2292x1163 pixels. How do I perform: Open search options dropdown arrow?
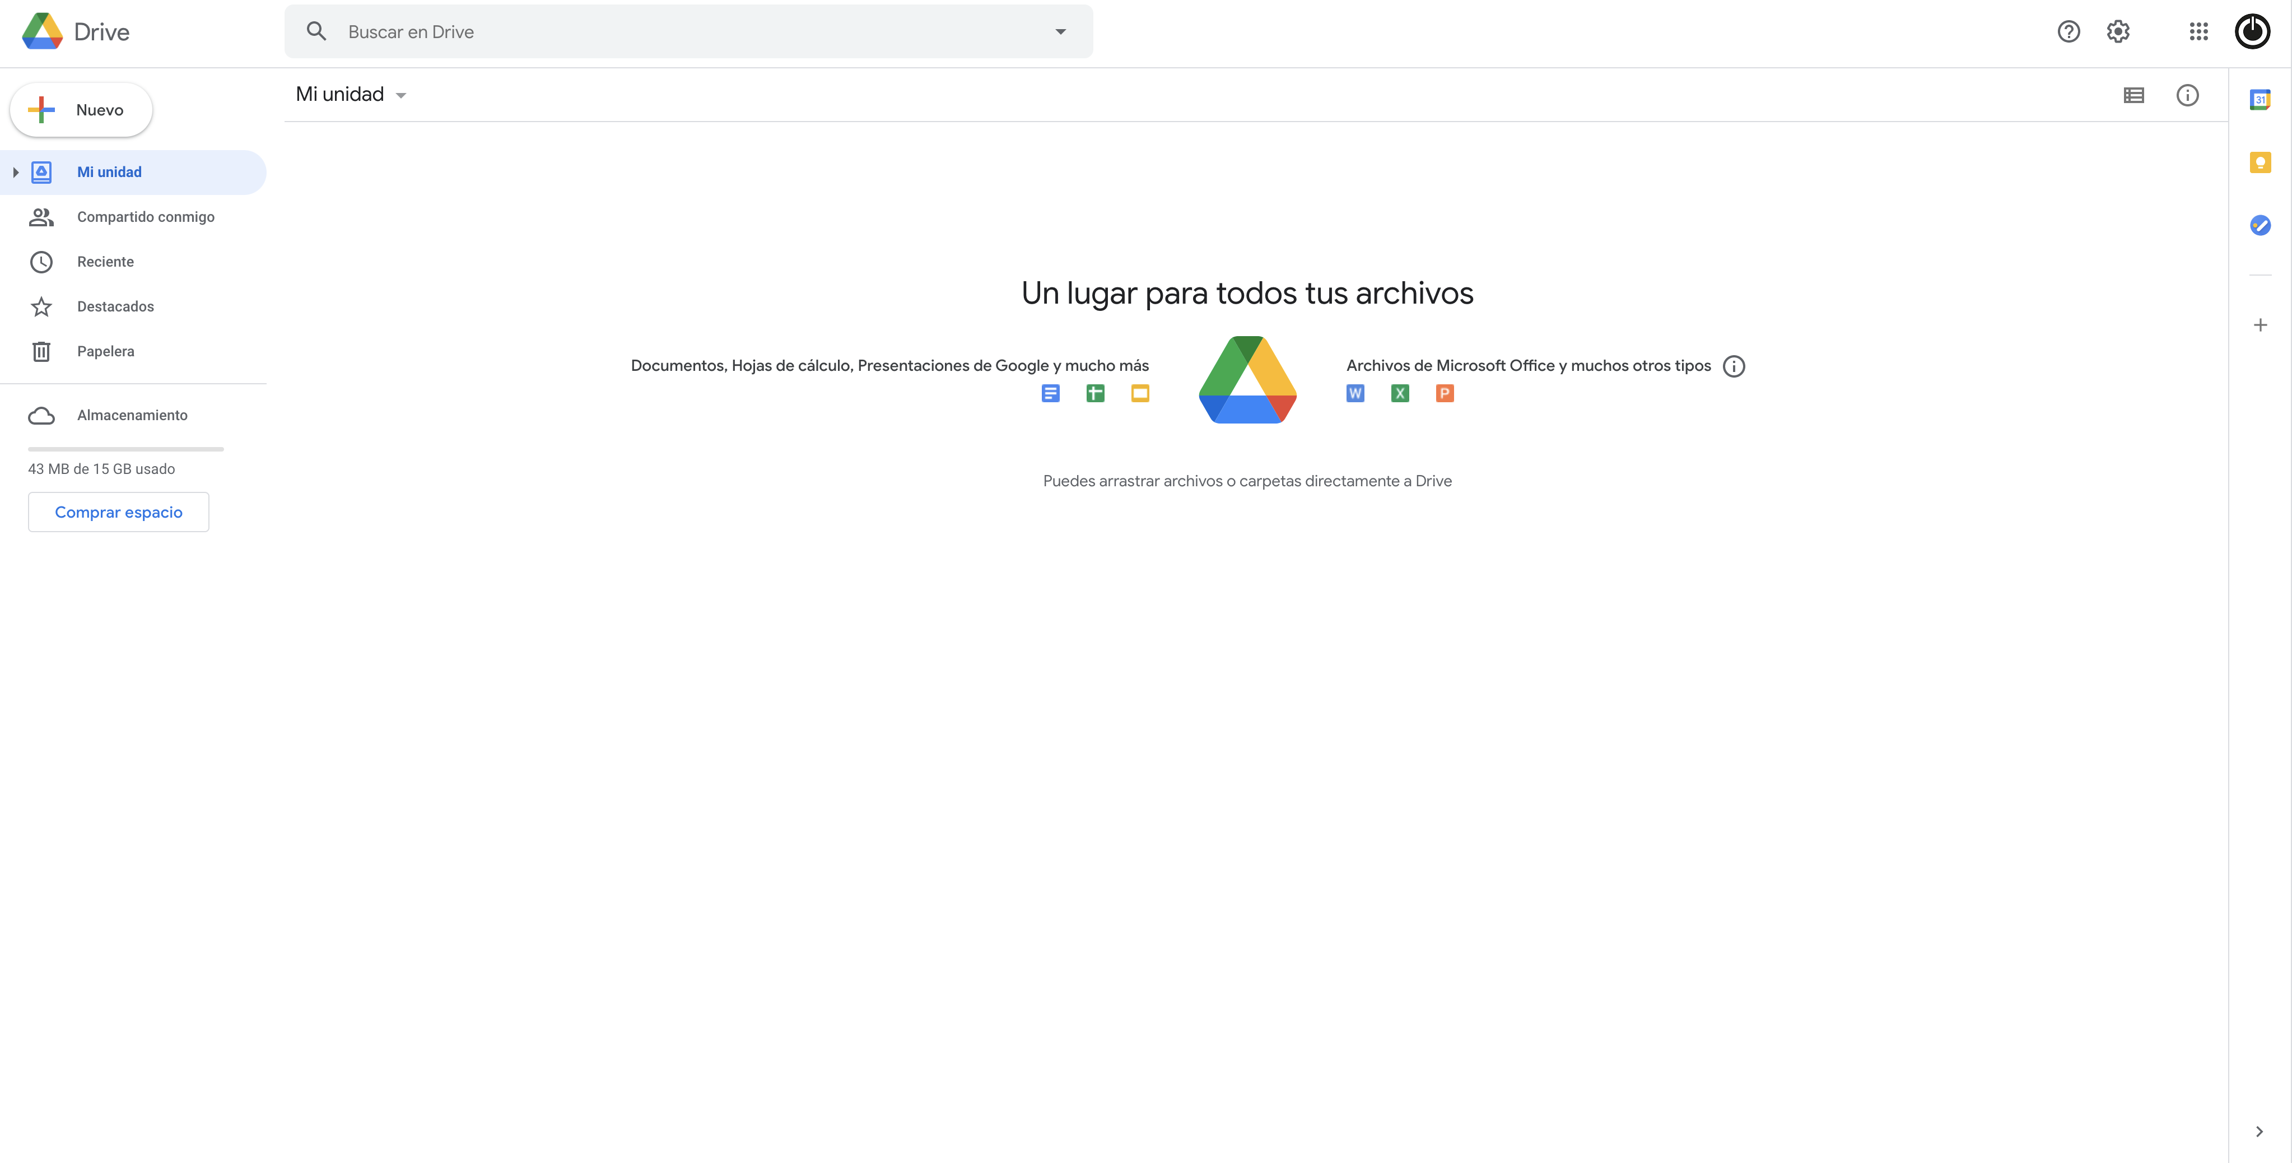tap(1061, 32)
